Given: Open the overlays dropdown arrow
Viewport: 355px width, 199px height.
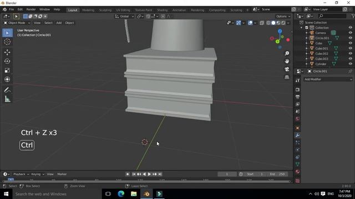Looking at the screenshot, I should 255,23.
